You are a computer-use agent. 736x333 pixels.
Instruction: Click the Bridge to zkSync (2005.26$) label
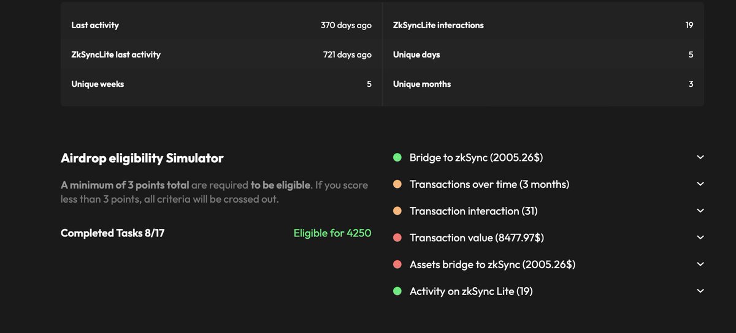(476, 158)
